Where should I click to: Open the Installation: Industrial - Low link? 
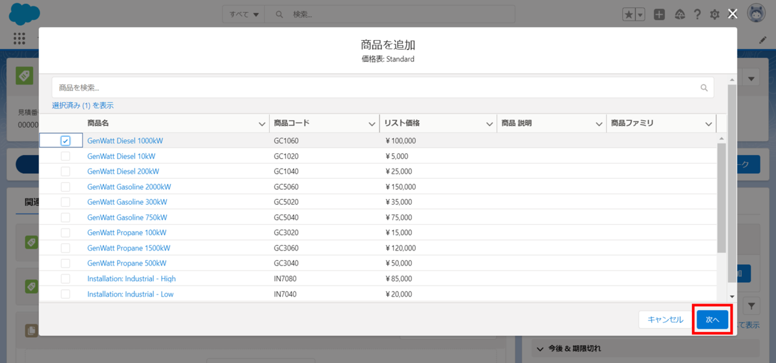coord(131,294)
